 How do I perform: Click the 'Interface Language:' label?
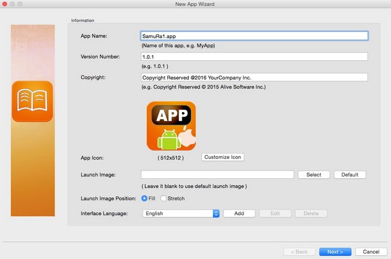104,214
